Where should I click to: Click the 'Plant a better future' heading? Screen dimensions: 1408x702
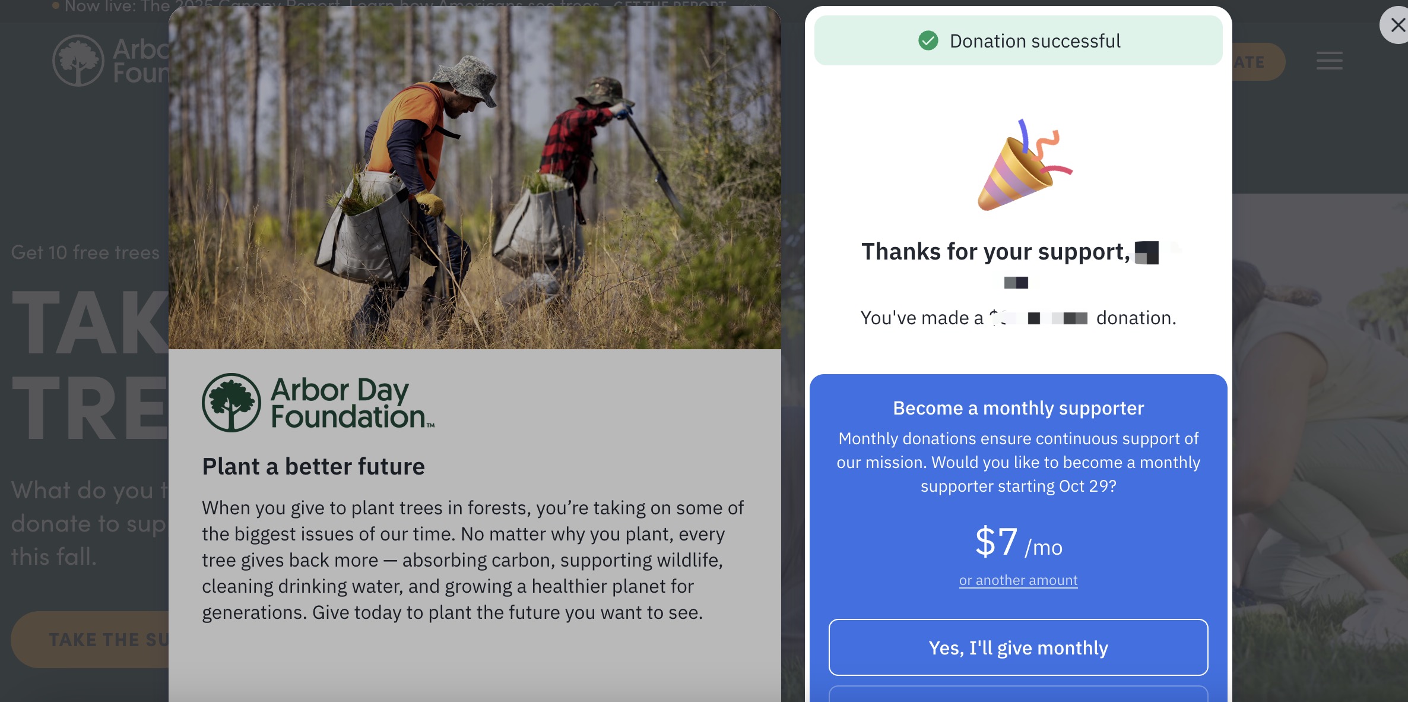313,466
